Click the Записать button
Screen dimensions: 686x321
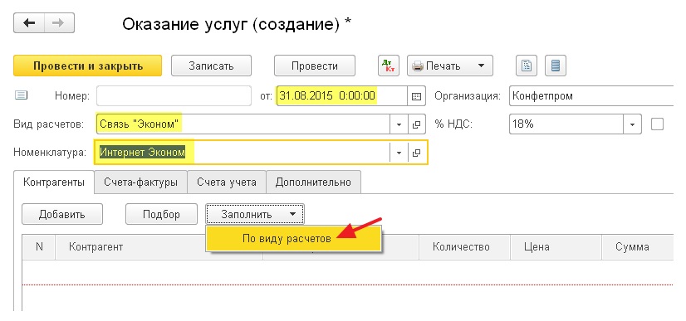(211, 66)
